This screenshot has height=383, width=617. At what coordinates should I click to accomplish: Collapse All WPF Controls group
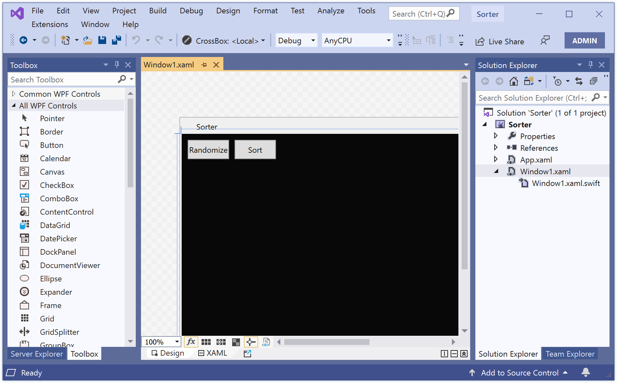click(x=14, y=106)
